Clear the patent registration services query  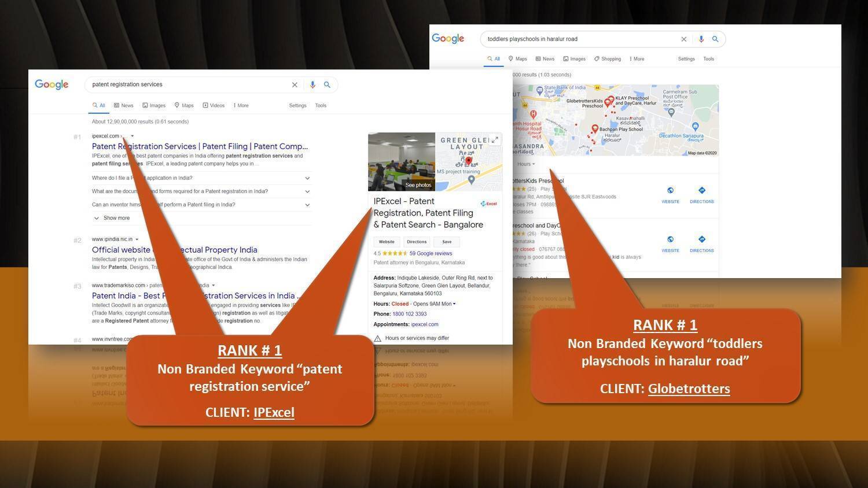pyautogui.click(x=295, y=84)
